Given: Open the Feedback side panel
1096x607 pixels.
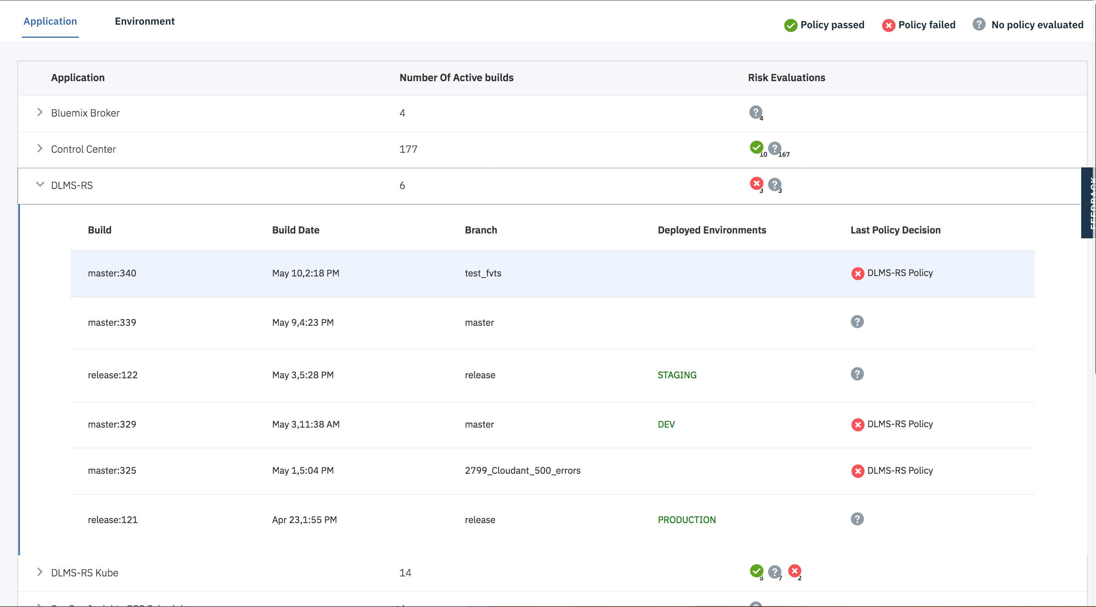Looking at the screenshot, I should (x=1088, y=203).
